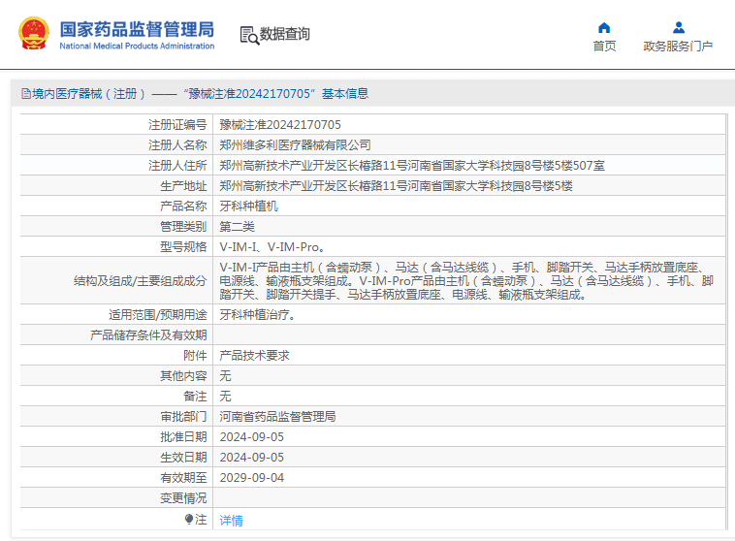
Task: Open the 政务服务门户 text link
Action: tap(678, 46)
